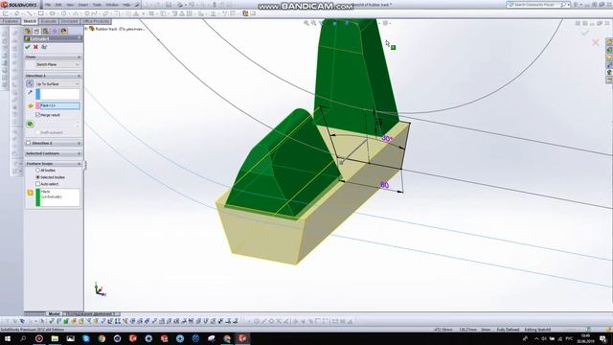613x345 pixels.
Task: Open Chrome from the taskbar
Action: (x=102, y=338)
